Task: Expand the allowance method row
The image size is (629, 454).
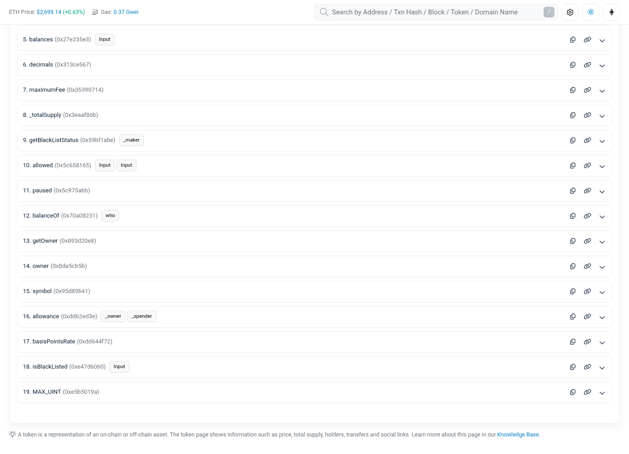Action: 602,317
